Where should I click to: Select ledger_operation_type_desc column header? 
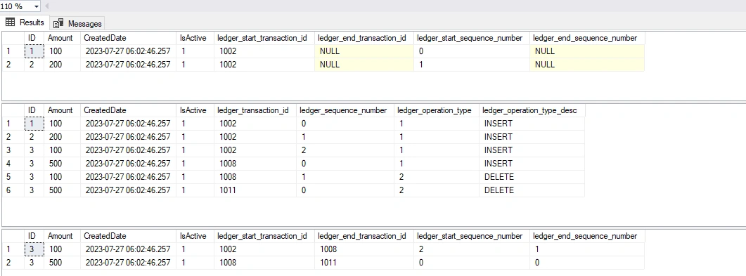(532, 110)
